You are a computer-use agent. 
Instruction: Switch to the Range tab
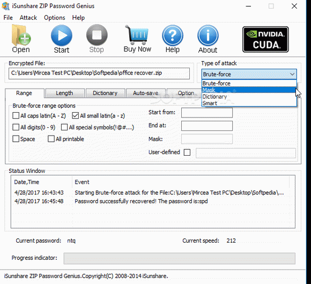click(24, 93)
